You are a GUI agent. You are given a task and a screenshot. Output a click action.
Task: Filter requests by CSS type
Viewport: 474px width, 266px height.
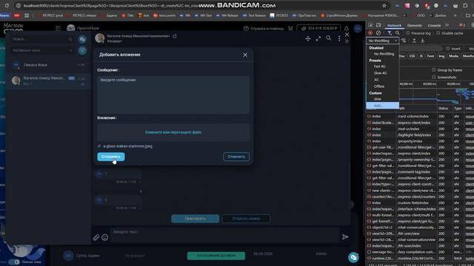pos(412,56)
